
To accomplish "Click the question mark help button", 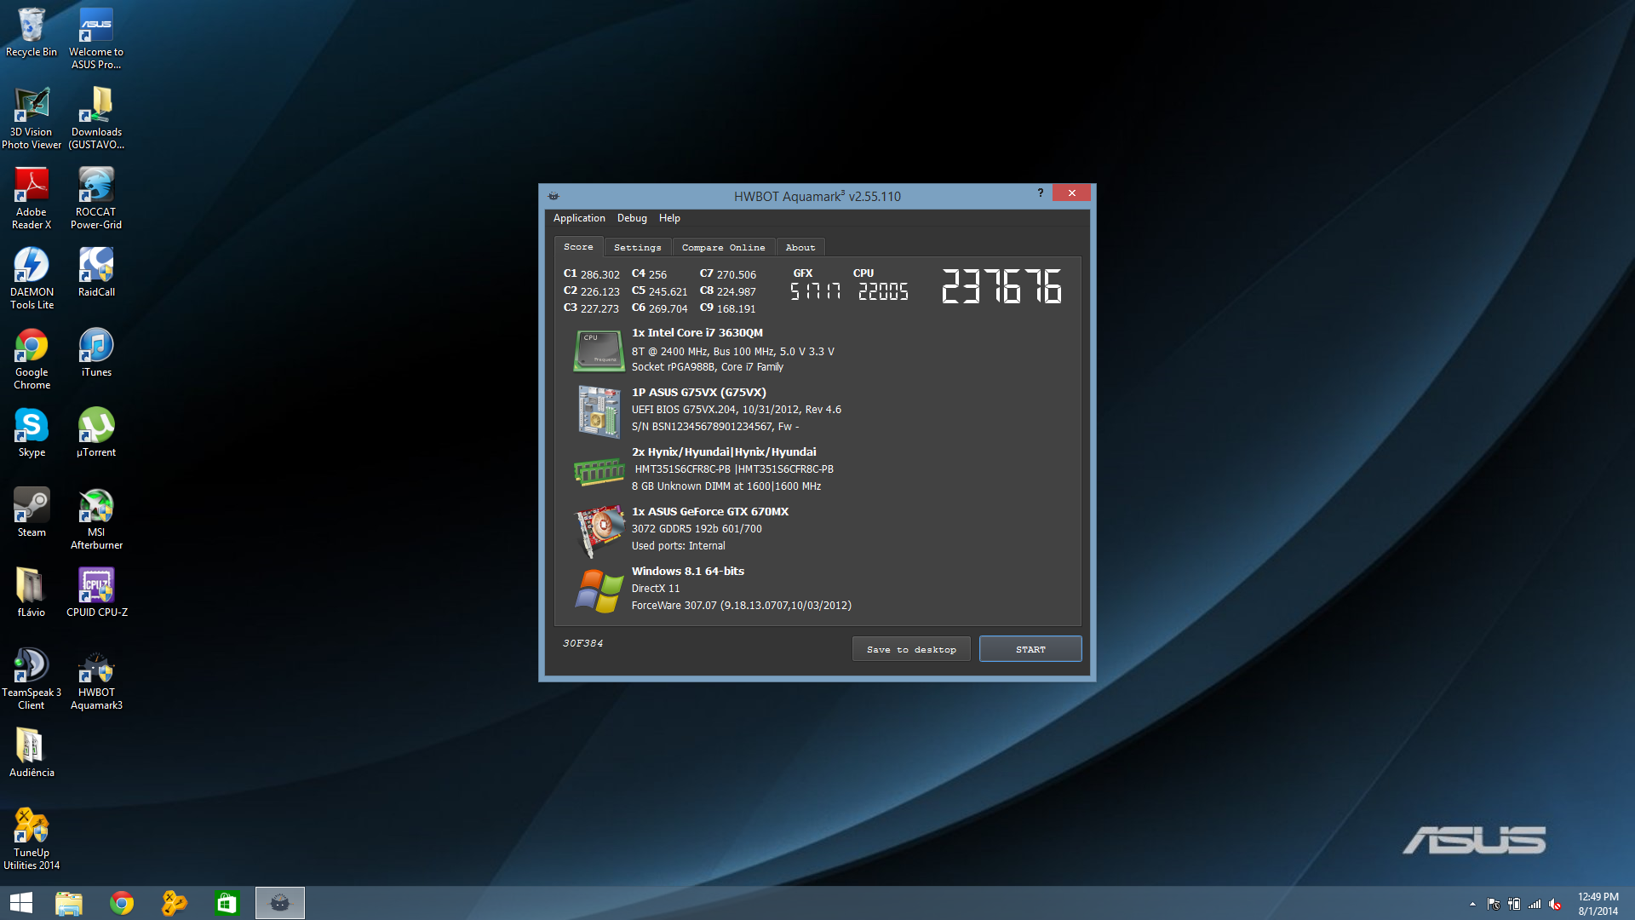I will [1040, 193].
